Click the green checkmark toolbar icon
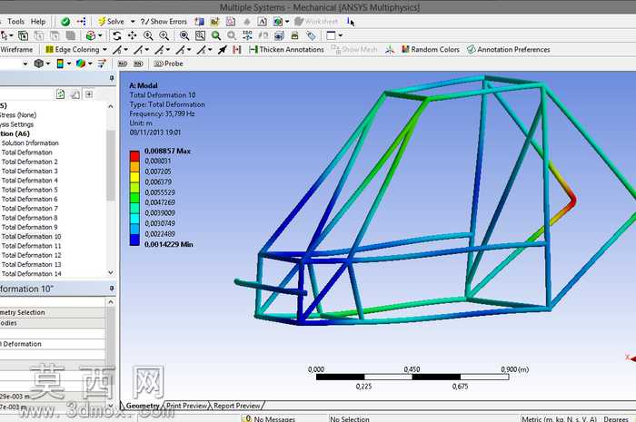Viewport: 636px width, 422px height. tap(65, 22)
